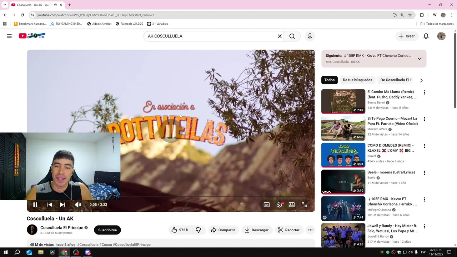Open the Cosculluela El Principe channel link
This screenshot has height=257, width=457.
(62, 228)
